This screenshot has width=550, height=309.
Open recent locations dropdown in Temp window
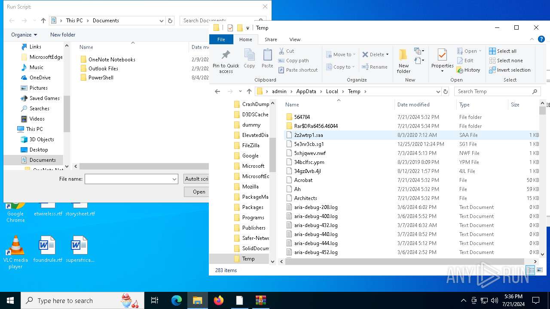pos(240,91)
